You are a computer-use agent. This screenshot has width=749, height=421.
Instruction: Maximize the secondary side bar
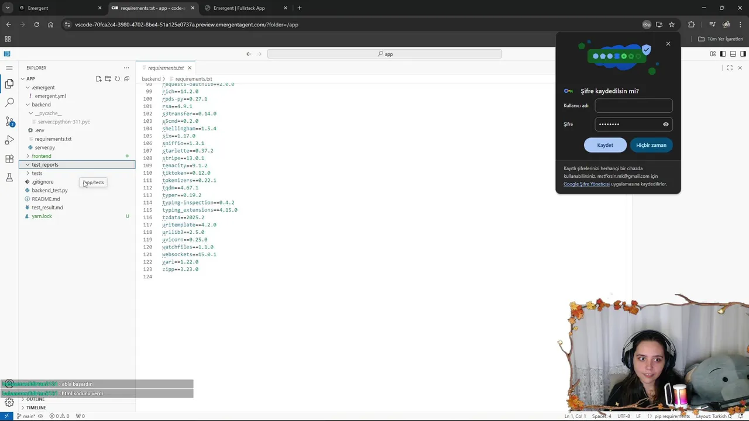coord(730,68)
